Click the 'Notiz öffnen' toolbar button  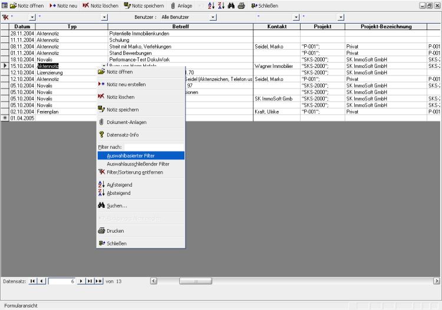pyautogui.click(x=27, y=5)
